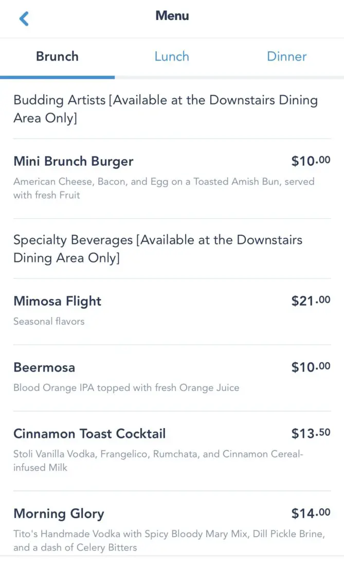Click the Mini Brunch Burger $10.00 price
This screenshot has height=566, width=344.
pos(311,162)
